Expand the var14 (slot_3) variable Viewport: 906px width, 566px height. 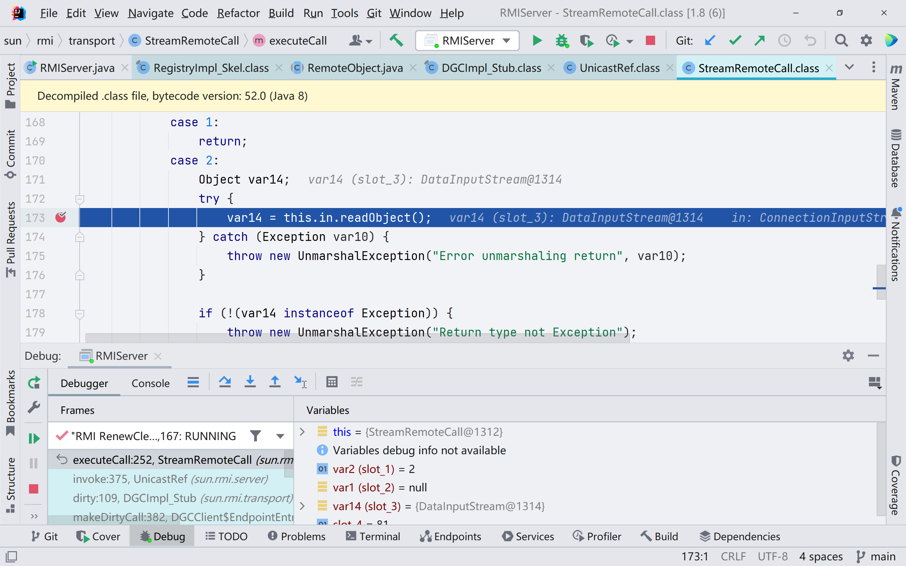pos(303,506)
